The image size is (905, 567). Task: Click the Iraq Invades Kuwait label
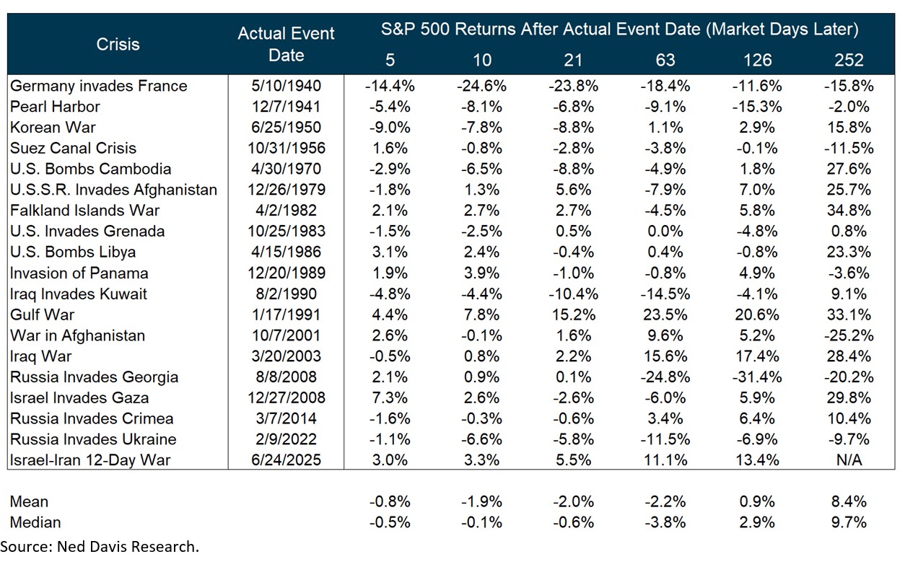coord(79,294)
